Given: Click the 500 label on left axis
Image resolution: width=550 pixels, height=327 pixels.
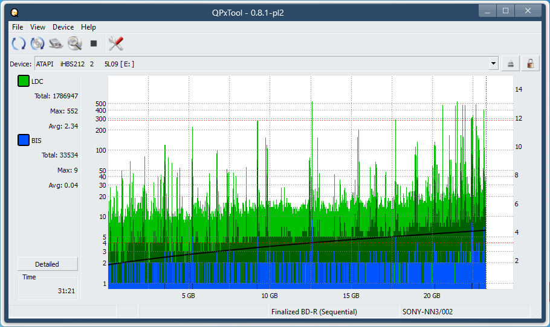Looking at the screenshot, I should click(101, 104).
